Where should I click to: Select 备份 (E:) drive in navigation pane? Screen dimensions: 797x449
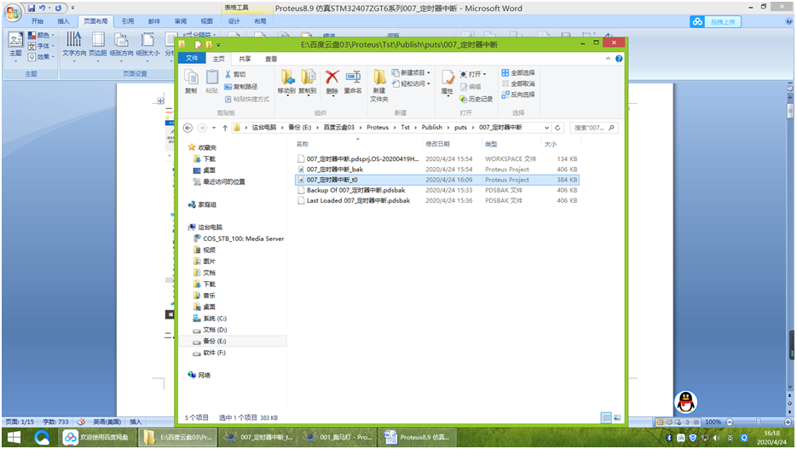(215, 342)
